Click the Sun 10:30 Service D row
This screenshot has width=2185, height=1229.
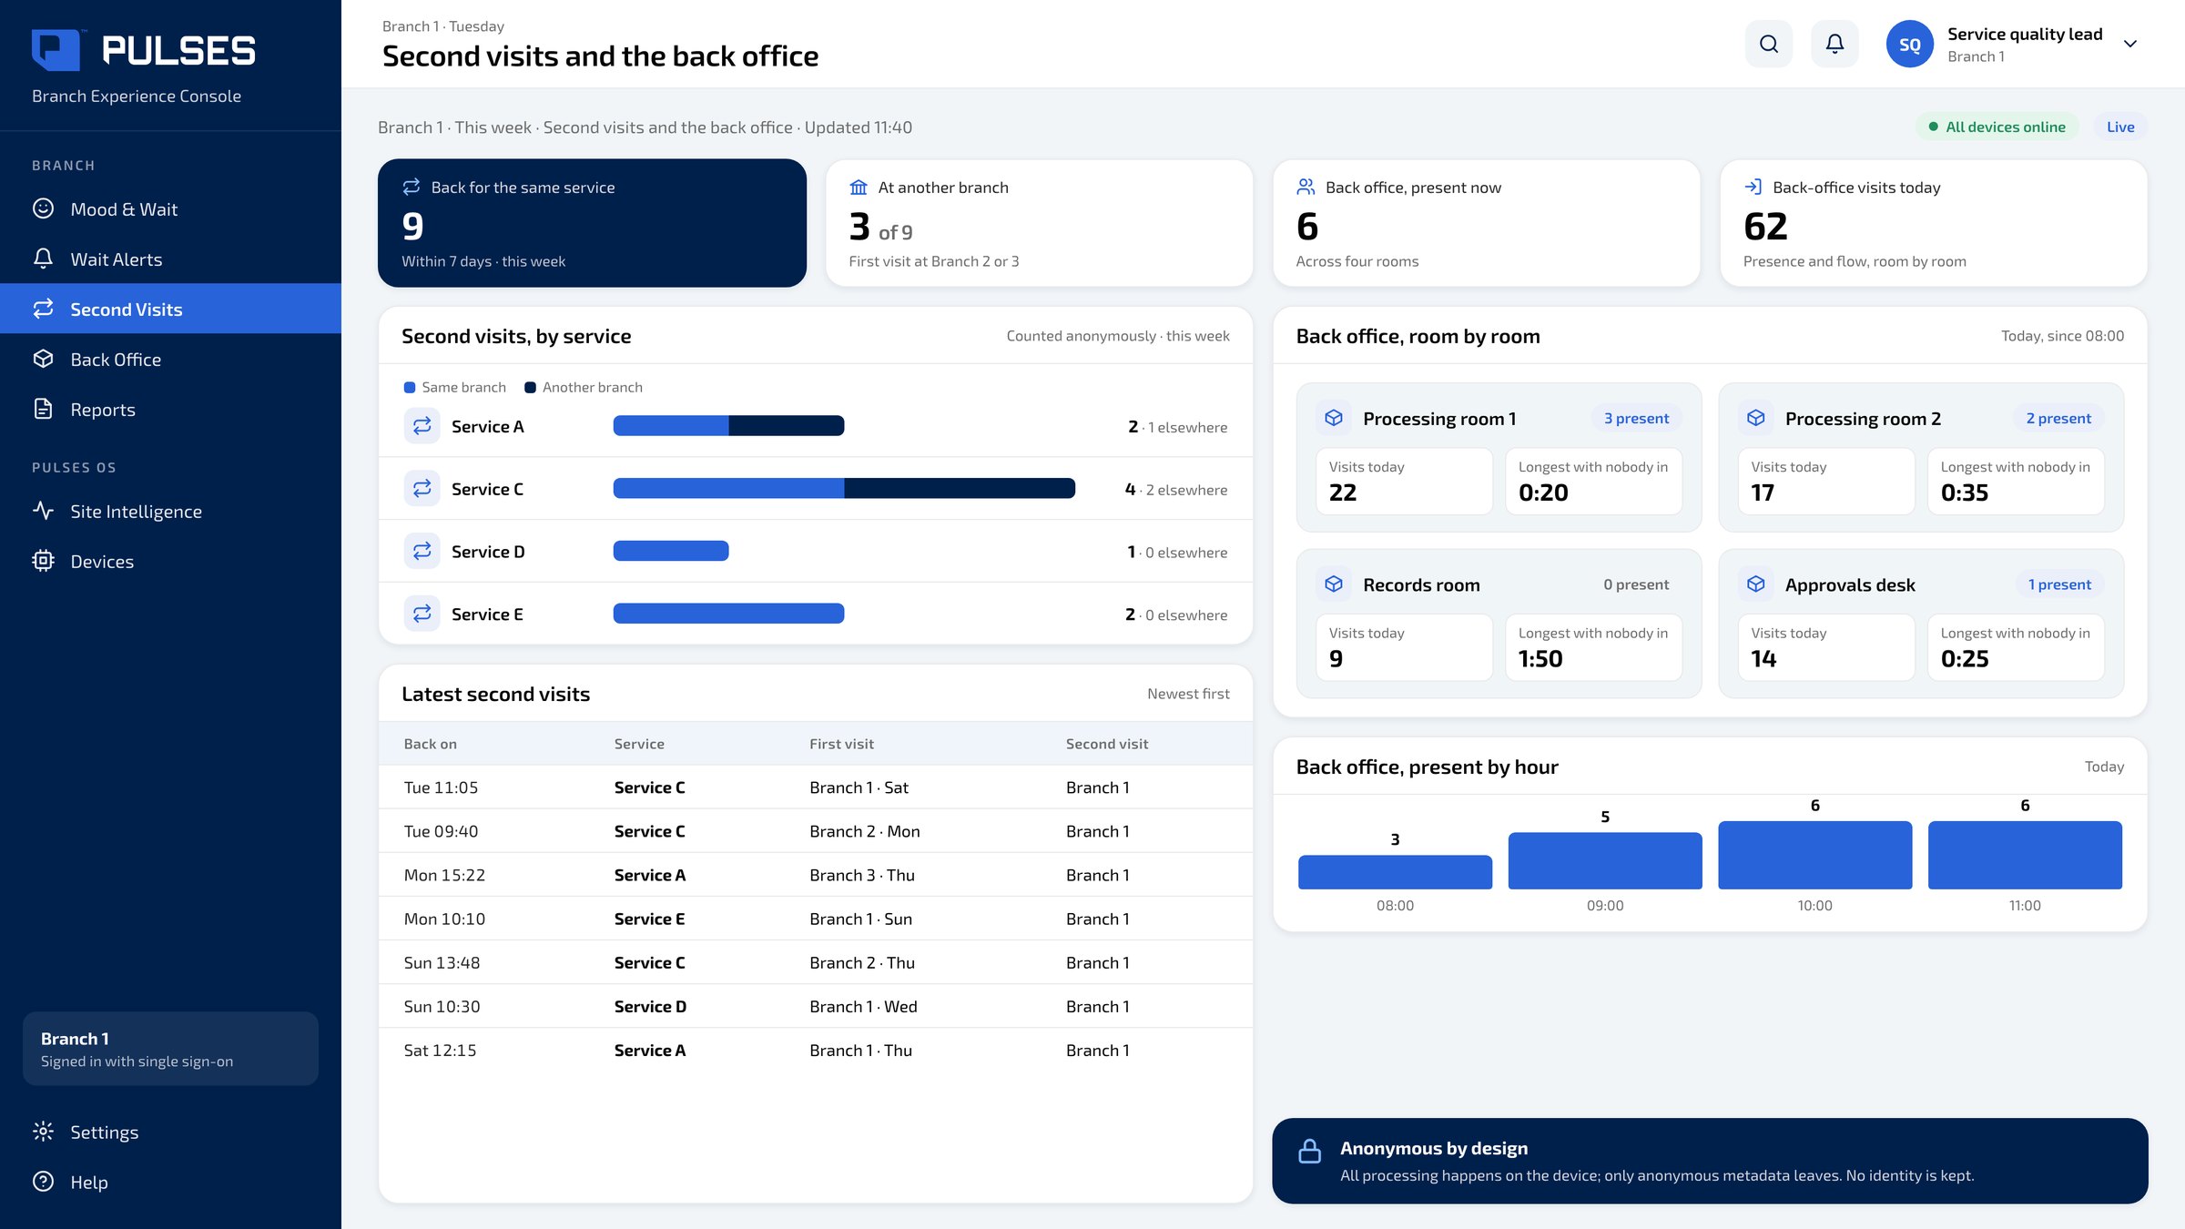pyautogui.click(x=816, y=1006)
